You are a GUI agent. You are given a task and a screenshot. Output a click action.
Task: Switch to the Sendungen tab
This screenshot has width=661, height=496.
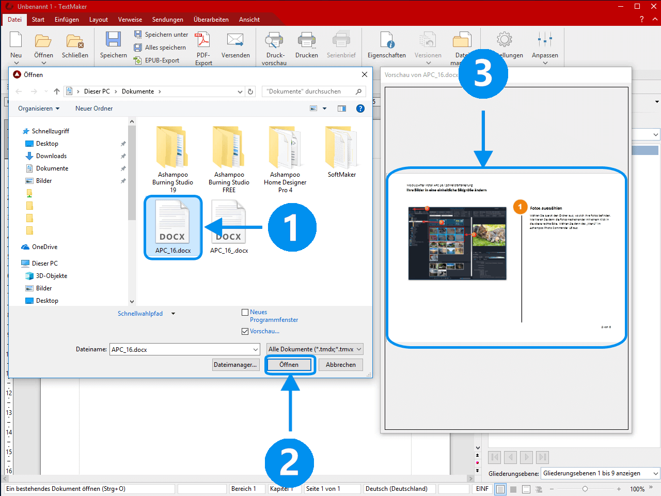(x=167, y=20)
